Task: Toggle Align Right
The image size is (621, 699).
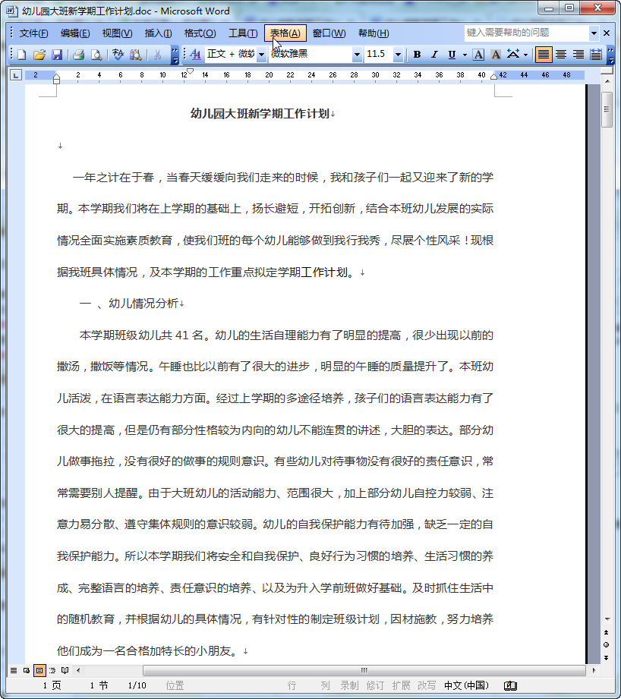Action: (x=578, y=55)
